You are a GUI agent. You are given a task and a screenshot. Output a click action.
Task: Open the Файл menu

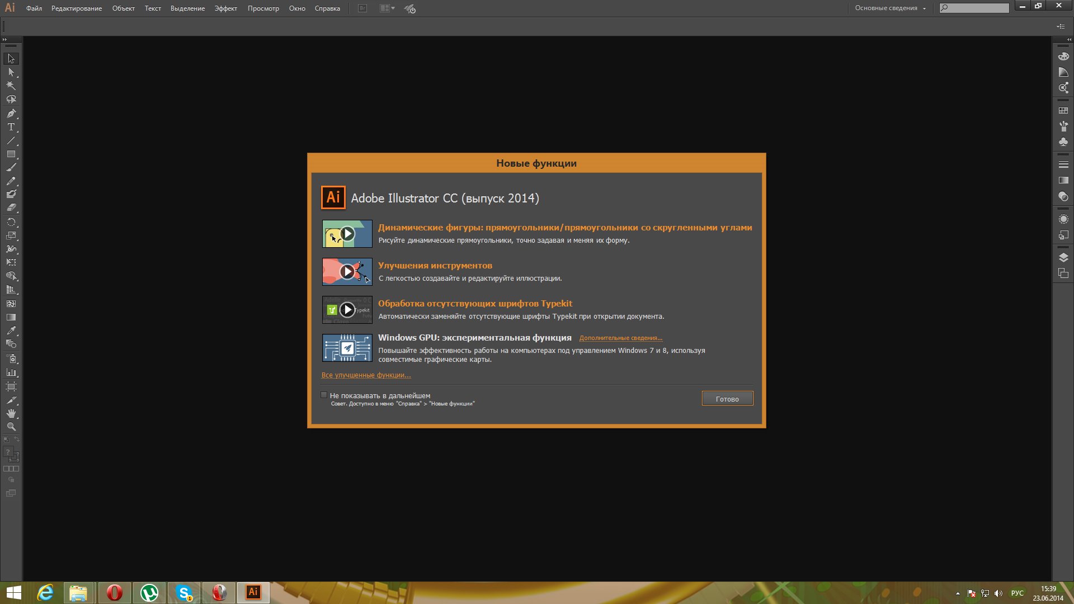tap(34, 8)
